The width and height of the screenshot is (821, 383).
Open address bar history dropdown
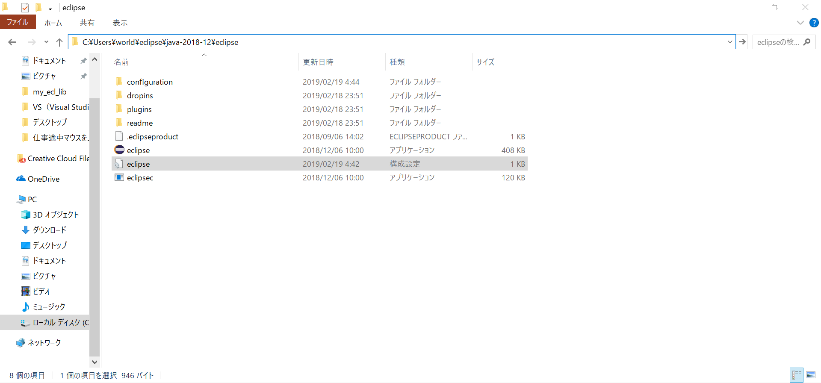pyautogui.click(x=729, y=42)
